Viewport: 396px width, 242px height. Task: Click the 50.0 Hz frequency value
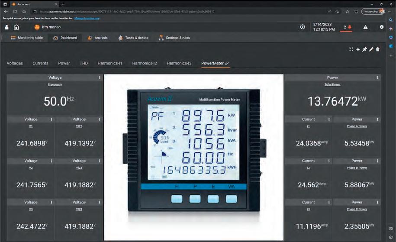(x=58, y=101)
